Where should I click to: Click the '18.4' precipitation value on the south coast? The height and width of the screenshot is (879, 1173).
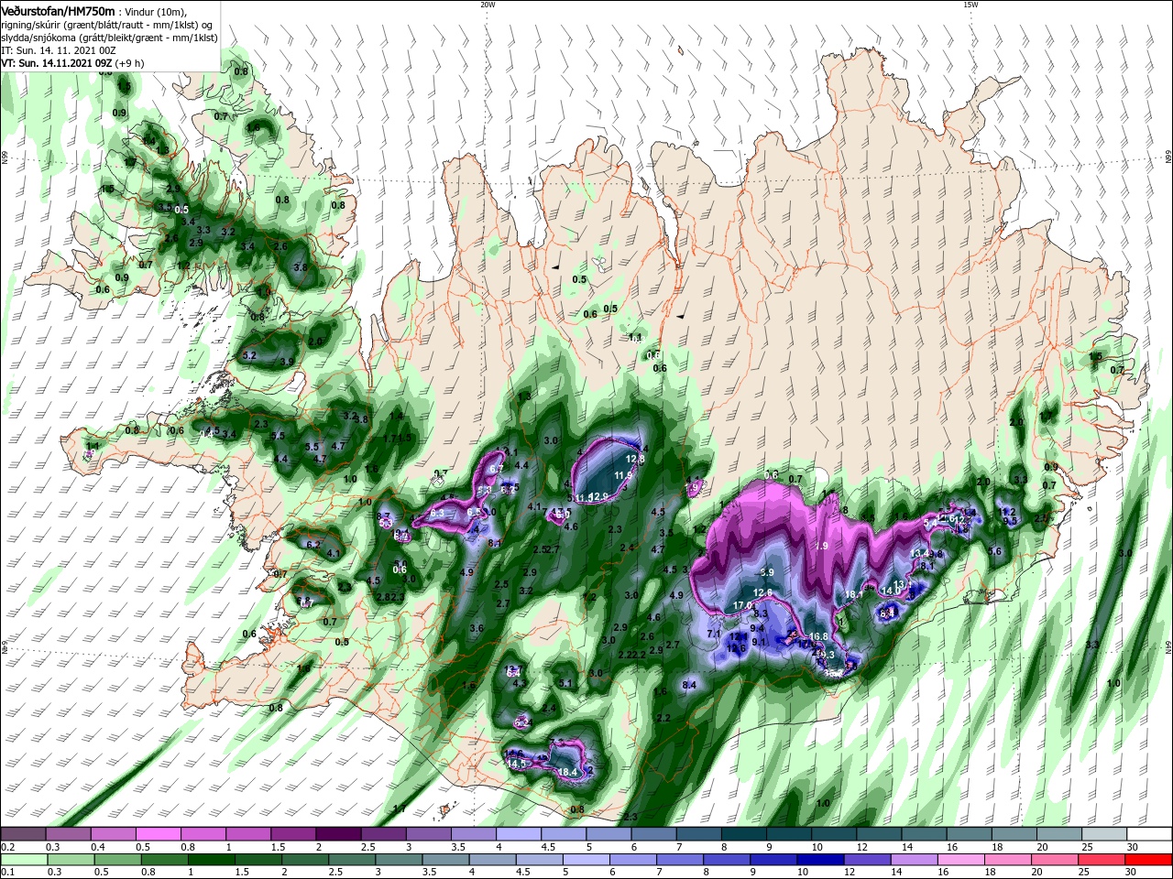(567, 772)
